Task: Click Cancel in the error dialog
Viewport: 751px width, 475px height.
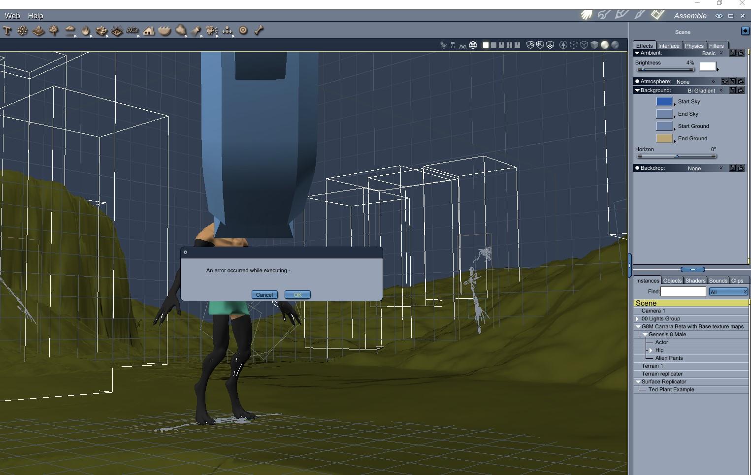Action: (264, 295)
